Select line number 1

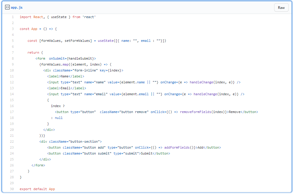click(13, 17)
